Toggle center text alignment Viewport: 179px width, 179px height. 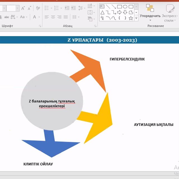pyautogui.click(x=53, y=17)
